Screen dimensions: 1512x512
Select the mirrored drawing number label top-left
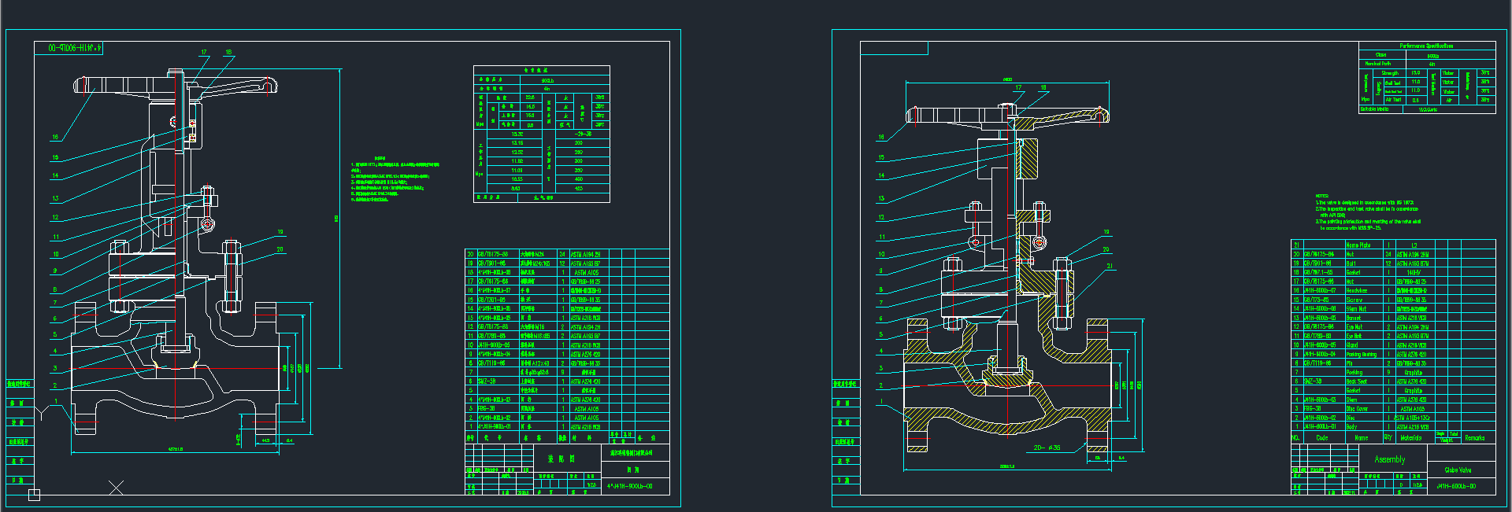coord(69,48)
